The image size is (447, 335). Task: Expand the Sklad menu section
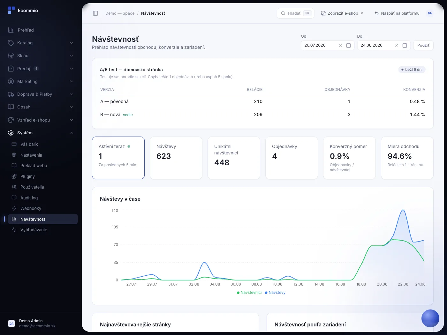click(x=41, y=56)
